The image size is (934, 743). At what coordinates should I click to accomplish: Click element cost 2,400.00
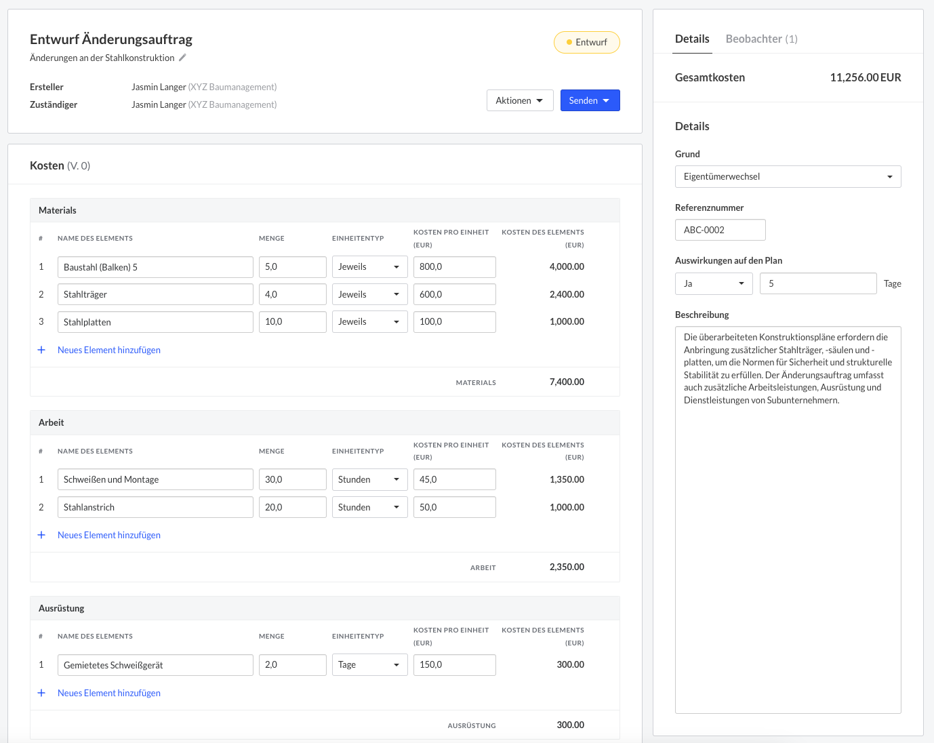pyautogui.click(x=567, y=294)
